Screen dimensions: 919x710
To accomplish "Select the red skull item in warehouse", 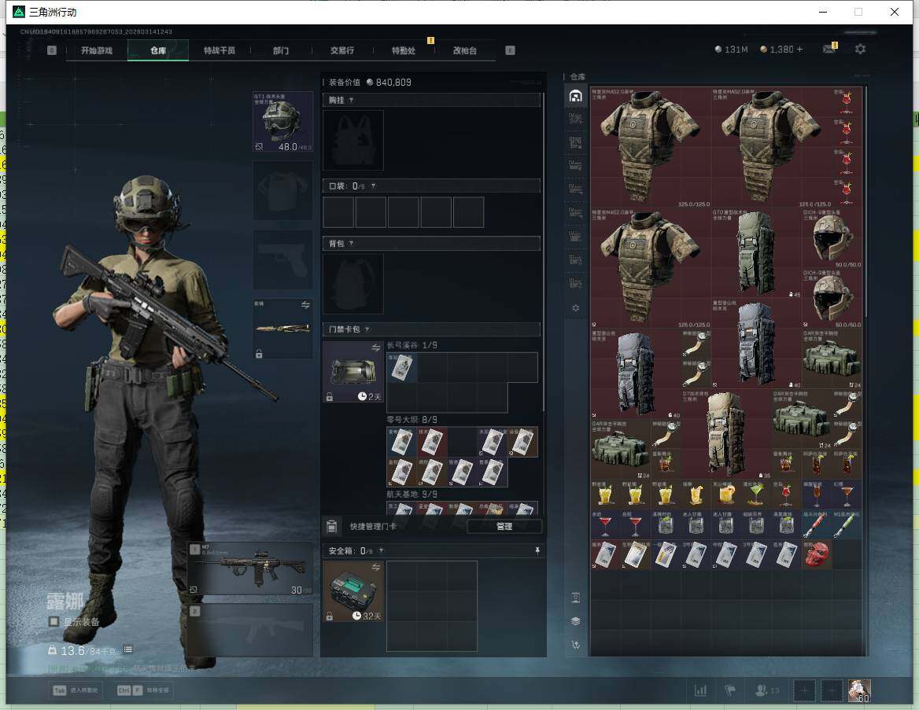I will pyautogui.click(x=817, y=554).
